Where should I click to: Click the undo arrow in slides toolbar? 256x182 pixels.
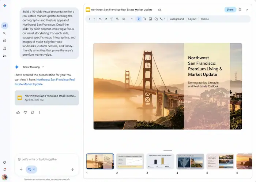pos(100,19)
